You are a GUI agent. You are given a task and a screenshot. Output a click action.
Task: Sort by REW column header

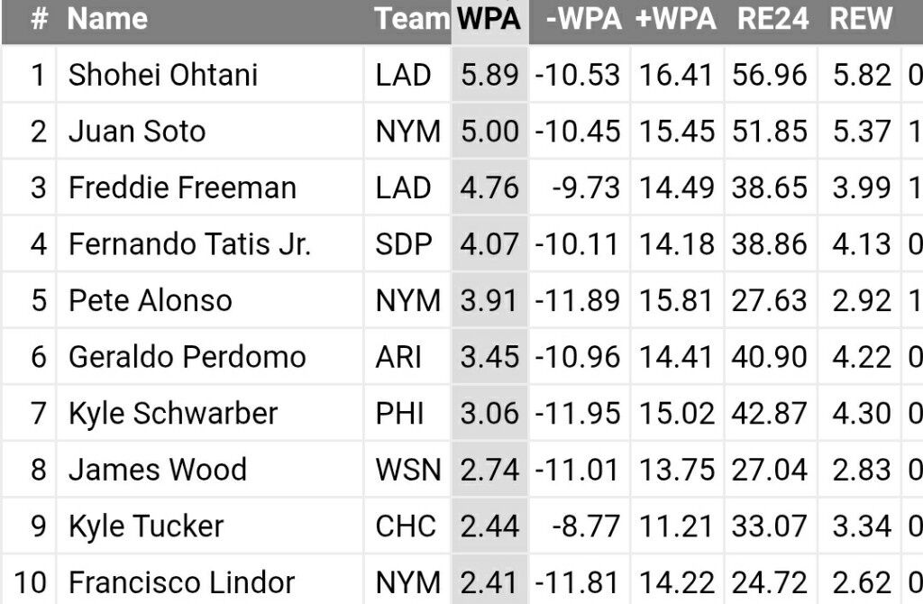click(x=861, y=19)
